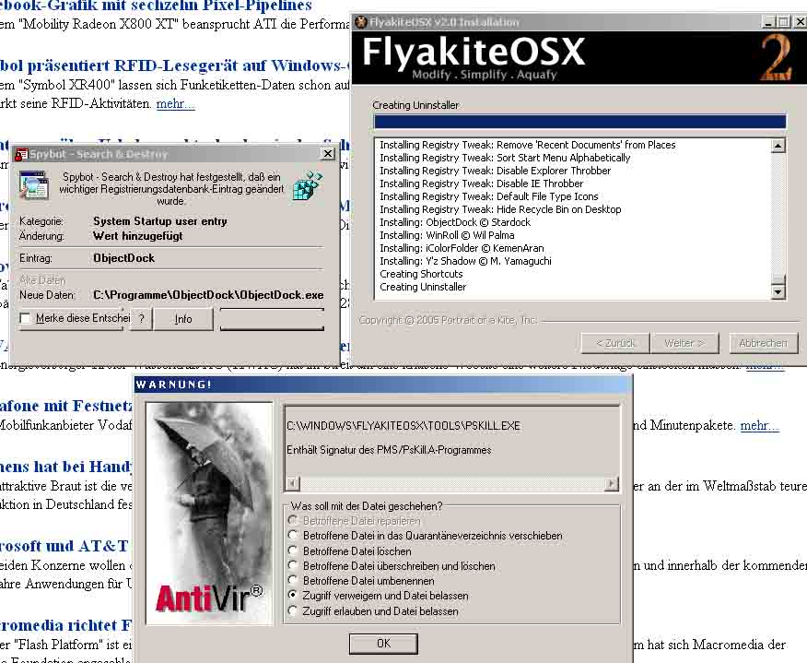This screenshot has width=807, height=663.
Task: Select log row 'Default File Type Icons'
Action: pos(489,196)
